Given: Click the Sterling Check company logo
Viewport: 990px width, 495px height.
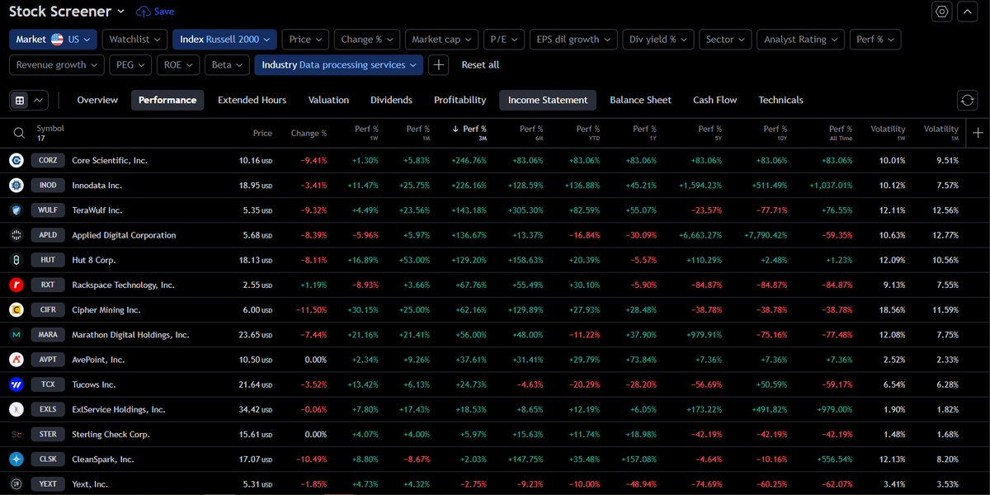Looking at the screenshot, I should (x=16, y=434).
